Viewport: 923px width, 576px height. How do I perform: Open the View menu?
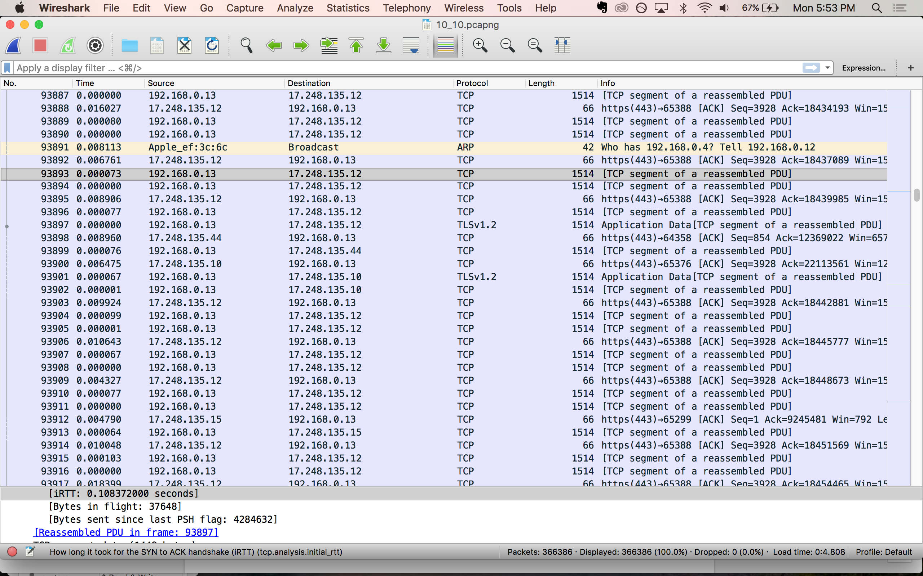coord(175,8)
